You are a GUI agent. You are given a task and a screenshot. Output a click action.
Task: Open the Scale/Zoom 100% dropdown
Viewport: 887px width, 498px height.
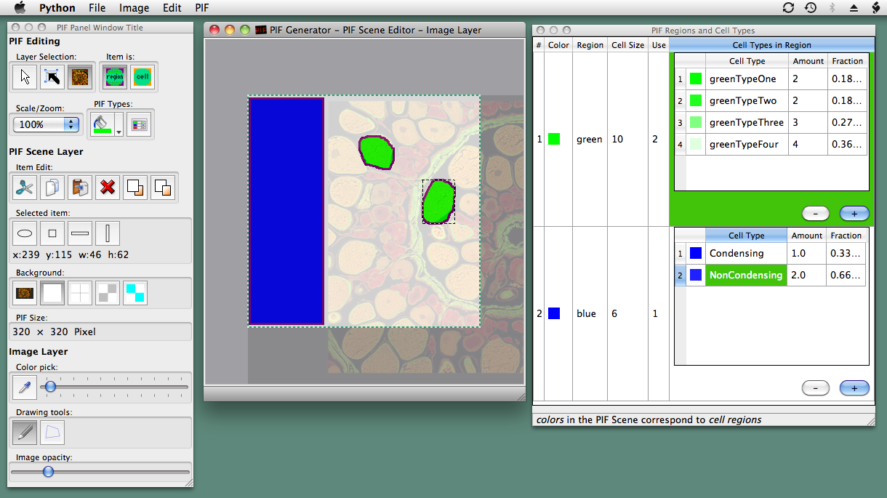click(47, 124)
